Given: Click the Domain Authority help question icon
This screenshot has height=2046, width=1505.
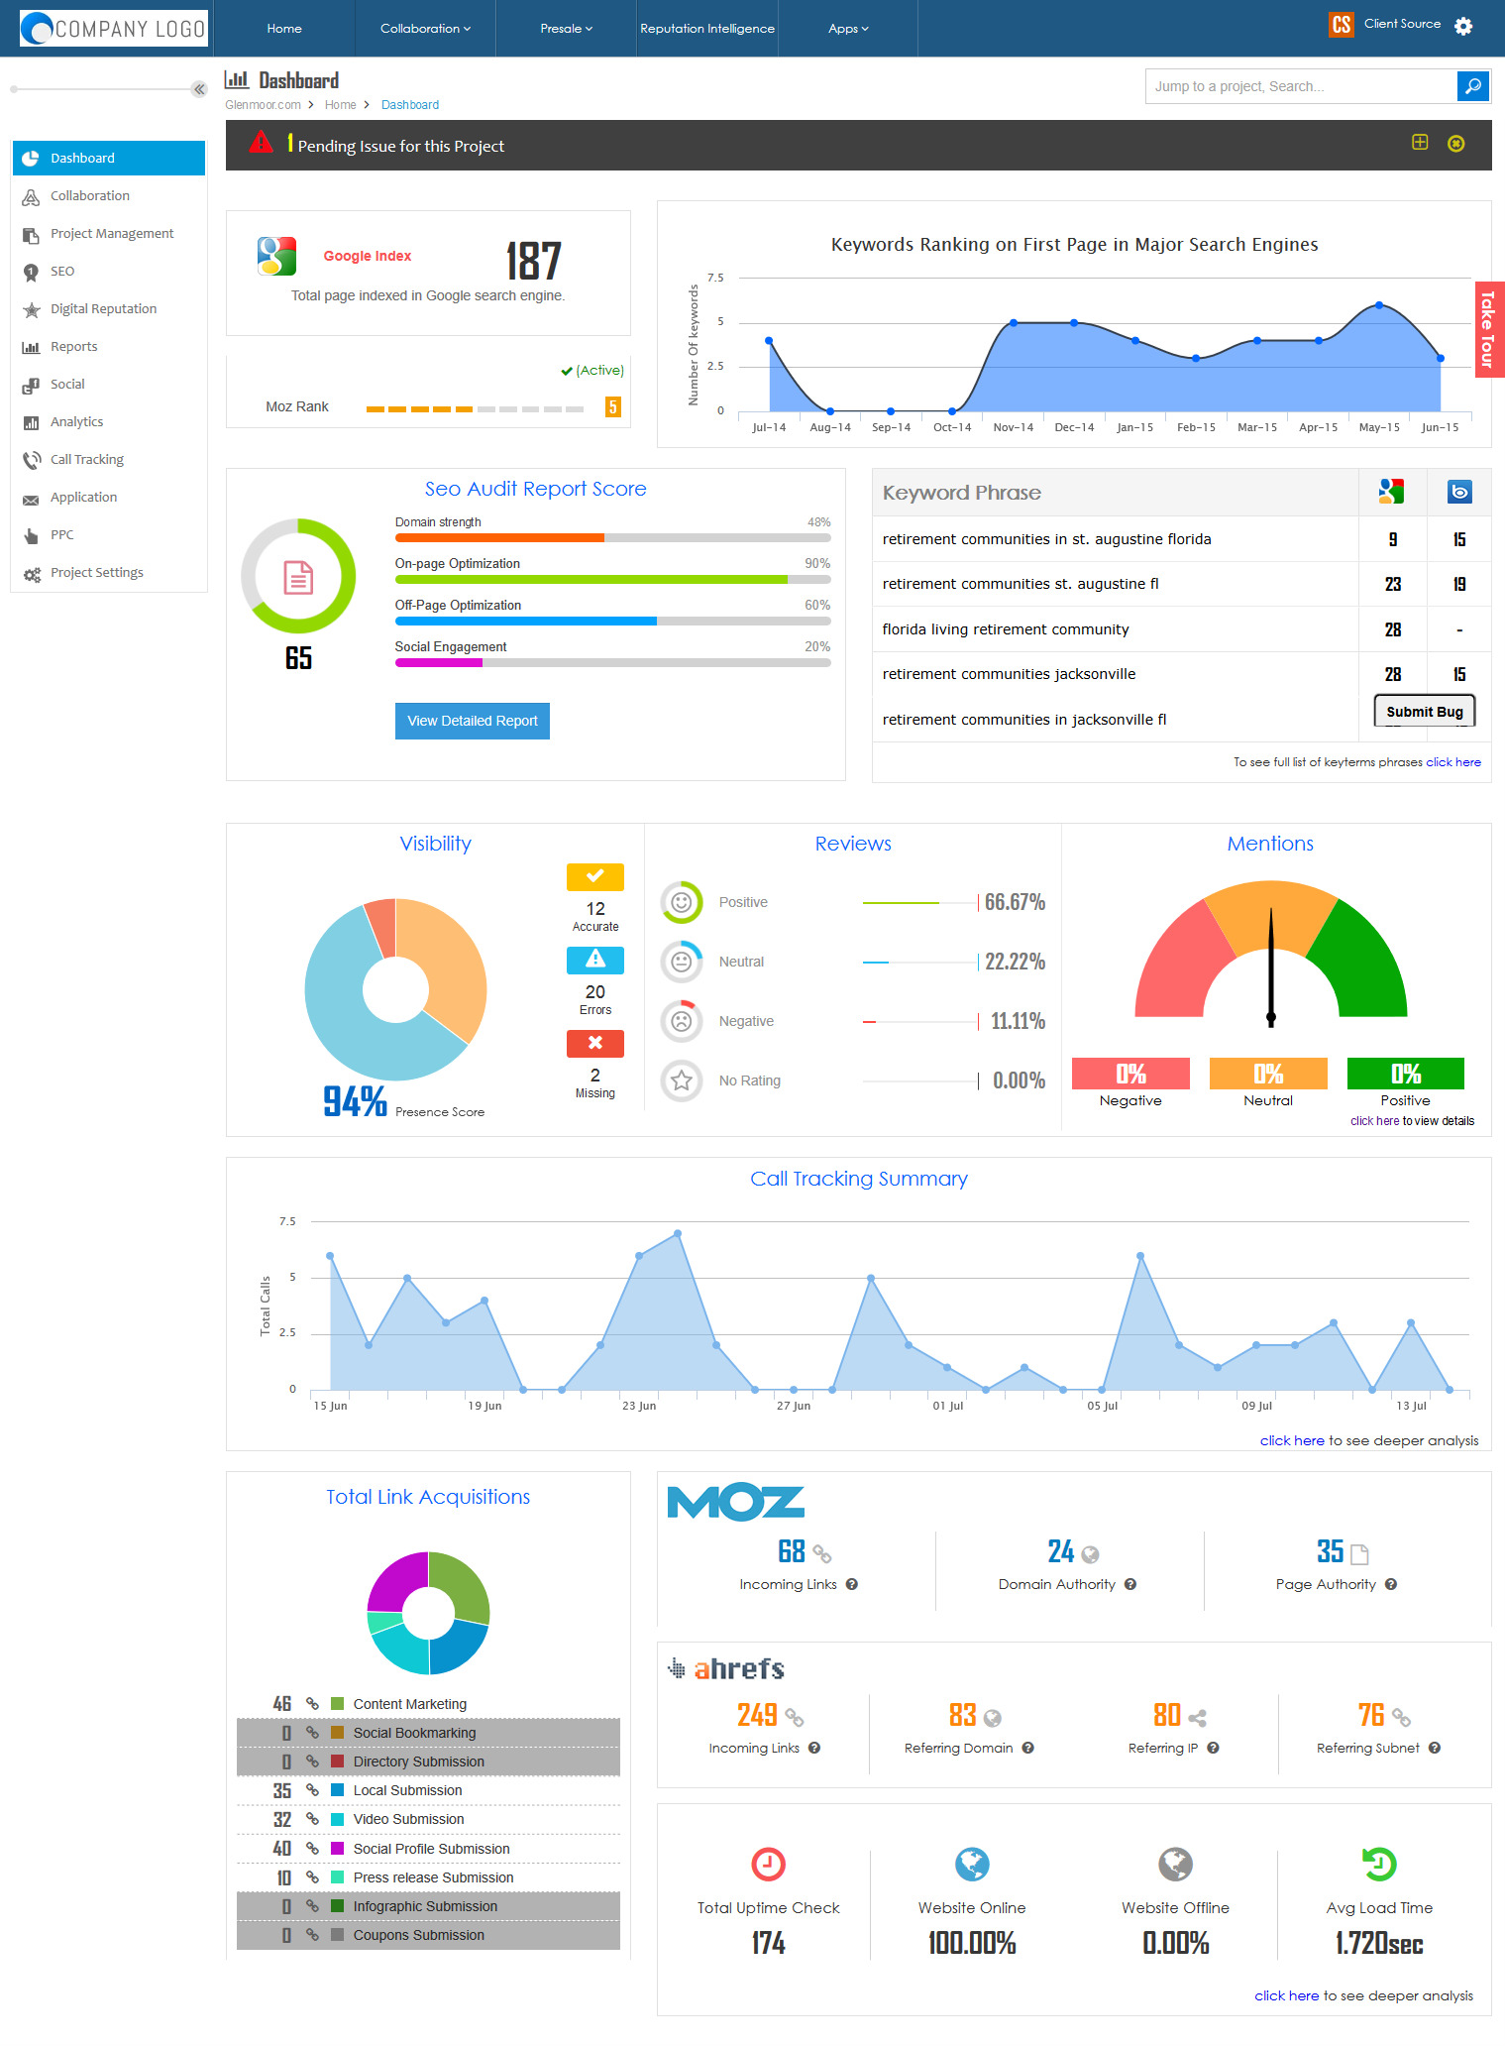Looking at the screenshot, I should (1130, 1584).
